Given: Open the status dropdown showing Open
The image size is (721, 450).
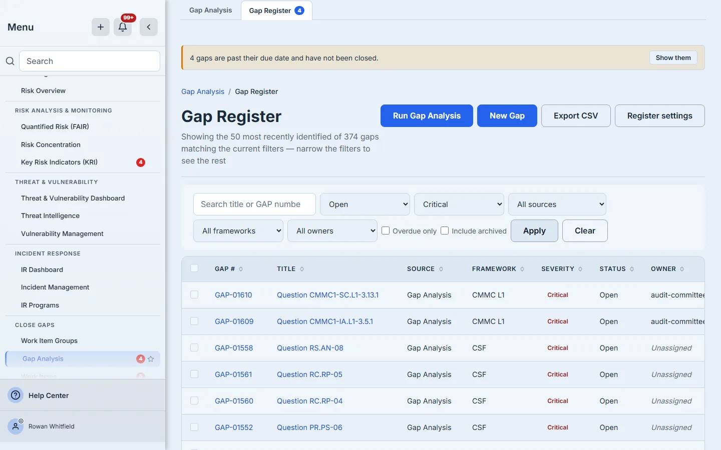Looking at the screenshot, I should pyautogui.click(x=365, y=204).
